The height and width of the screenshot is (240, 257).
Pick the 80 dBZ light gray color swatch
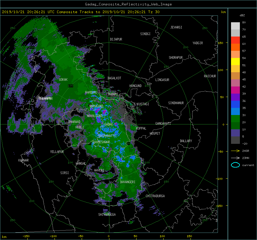point(235,26)
